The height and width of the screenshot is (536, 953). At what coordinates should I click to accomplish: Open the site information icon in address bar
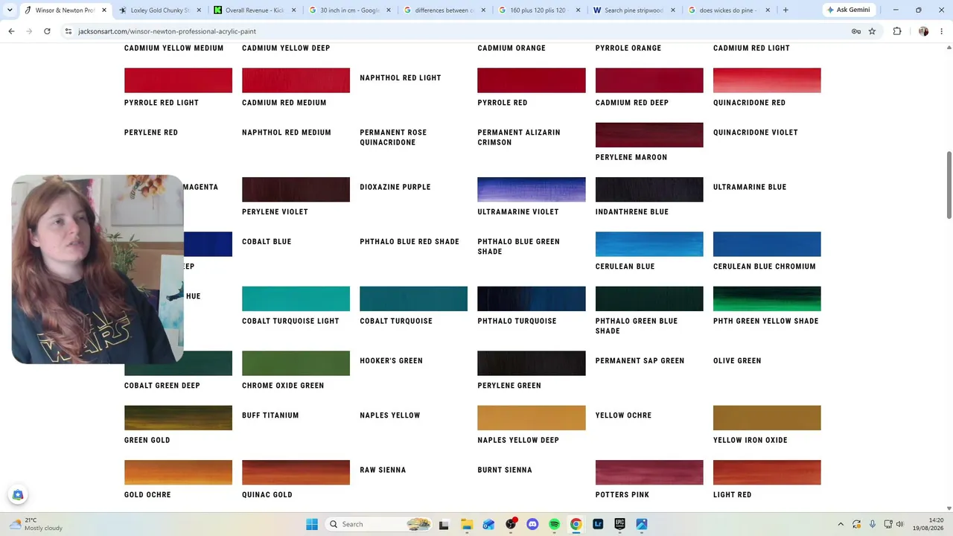coord(68,31)
